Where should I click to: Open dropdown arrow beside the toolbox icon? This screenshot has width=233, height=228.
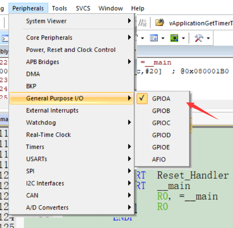tap(208, 38)
